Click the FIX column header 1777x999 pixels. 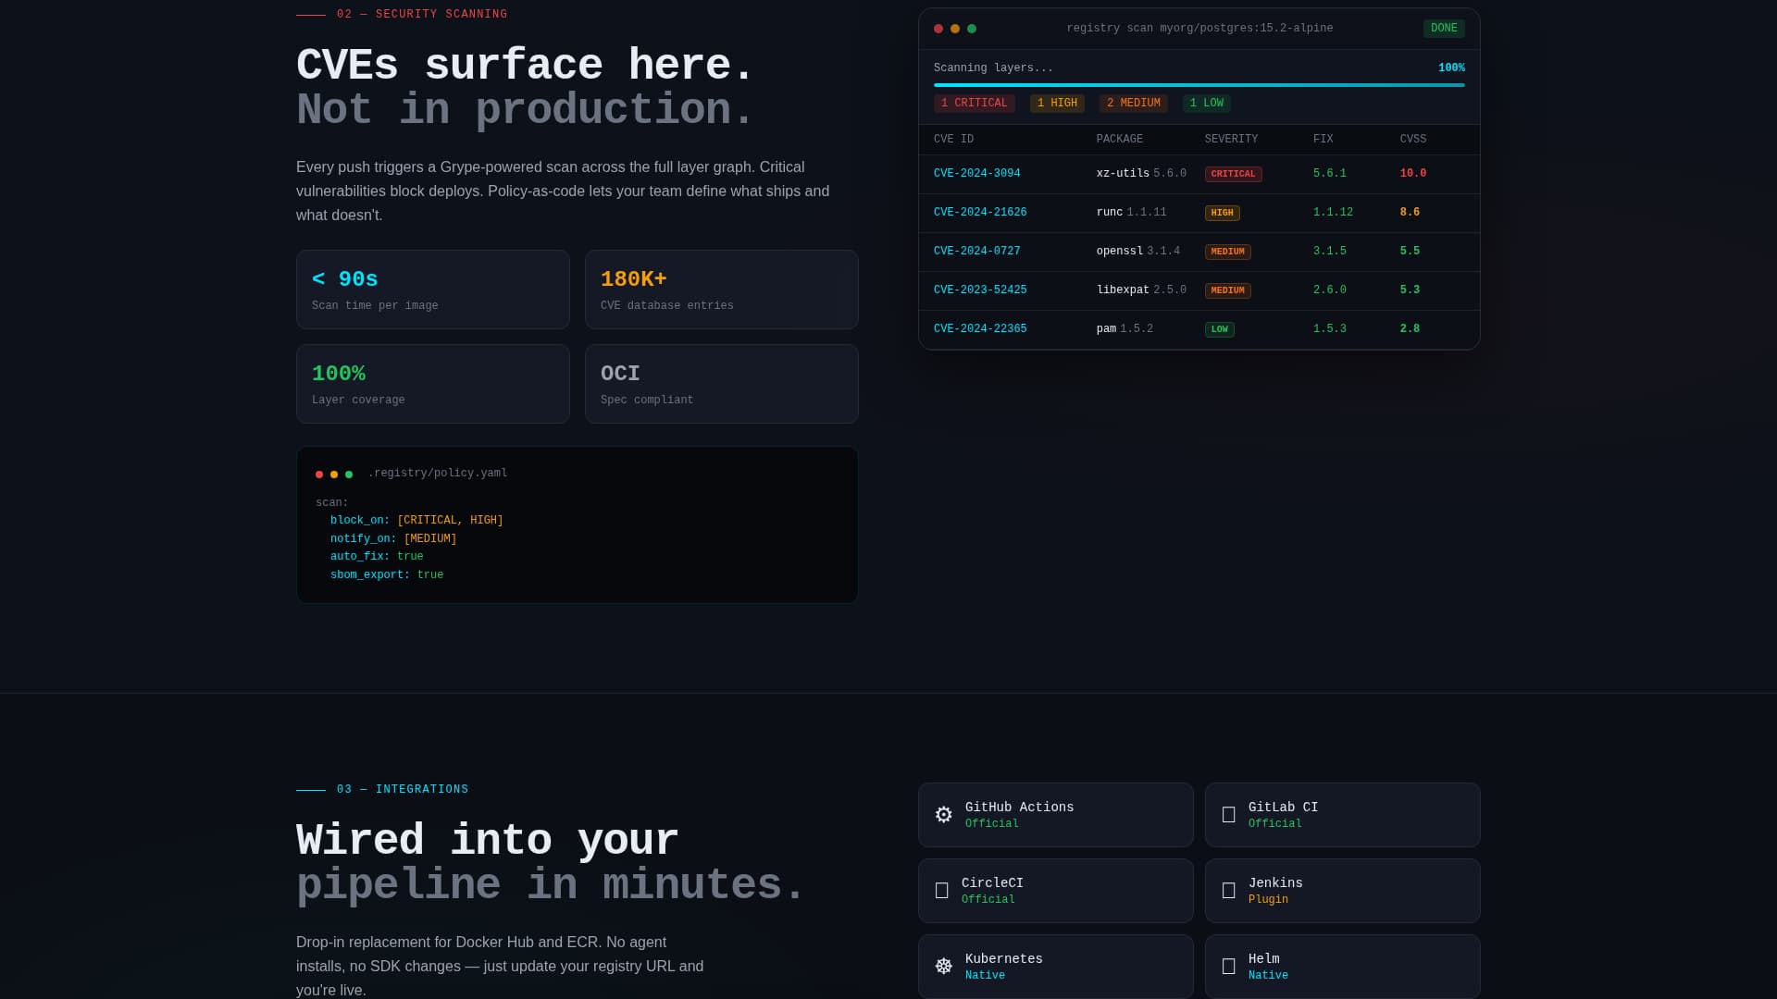(x=1323, y=140)
